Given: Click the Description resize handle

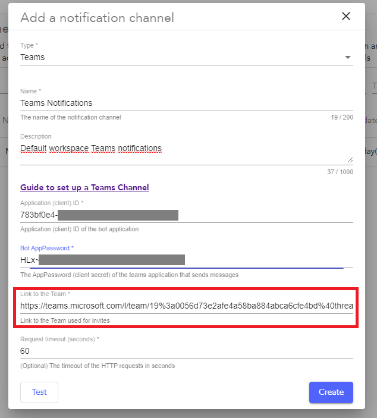Looking at the screenshot, I should pos(350,160).
